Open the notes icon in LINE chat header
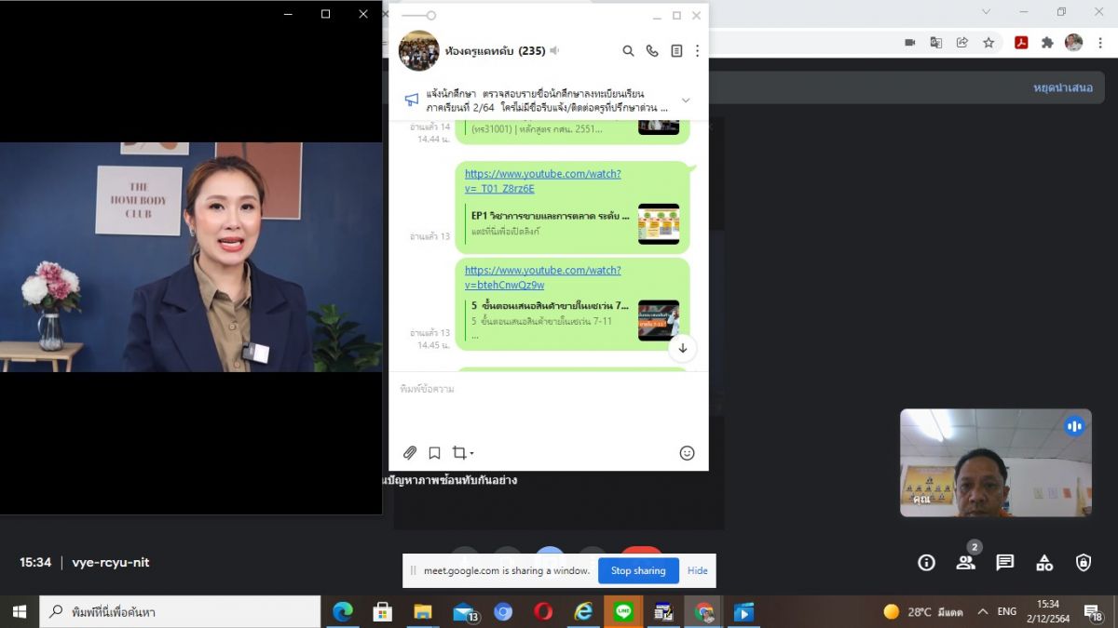This screenshot has height=628, width=1118. [676, 51]
